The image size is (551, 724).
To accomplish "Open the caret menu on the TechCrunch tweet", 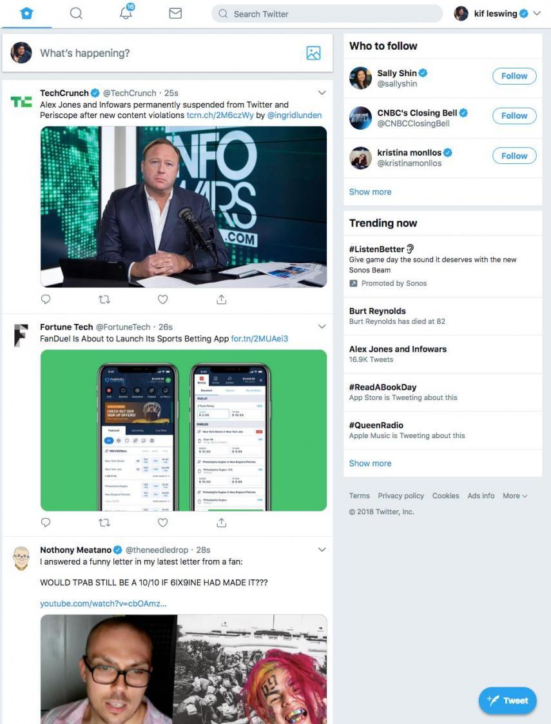I will coord(322,92).
